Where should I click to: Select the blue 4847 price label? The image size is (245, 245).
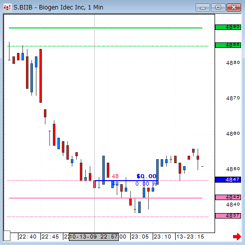pyautogui.click(x=228, y=180)
